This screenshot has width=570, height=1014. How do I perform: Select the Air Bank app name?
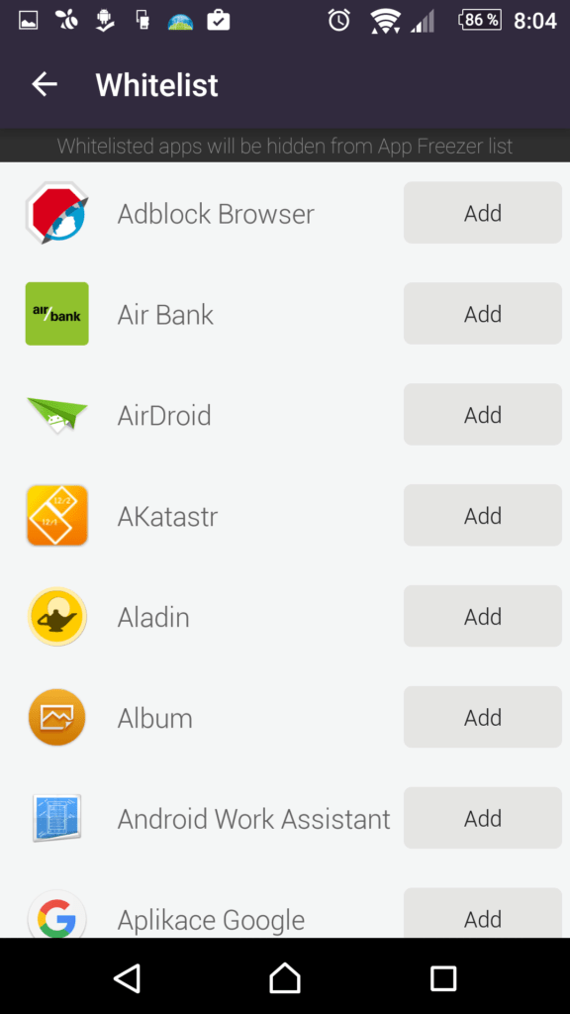coord(165,314)
